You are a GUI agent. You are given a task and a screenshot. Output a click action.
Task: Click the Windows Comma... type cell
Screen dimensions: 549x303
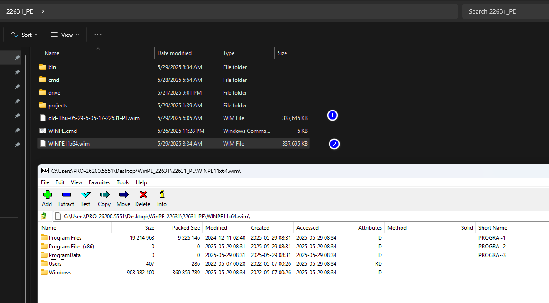247,131
